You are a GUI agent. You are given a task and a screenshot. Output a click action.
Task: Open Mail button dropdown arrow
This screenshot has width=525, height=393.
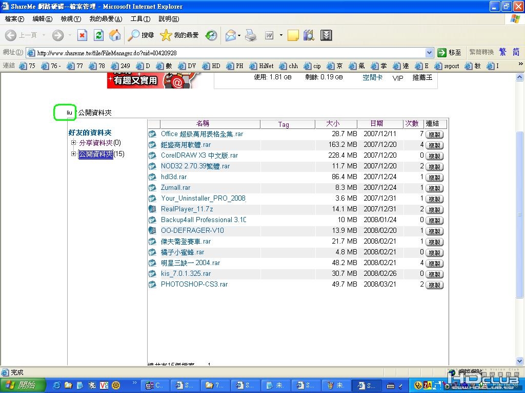(239, 35)
